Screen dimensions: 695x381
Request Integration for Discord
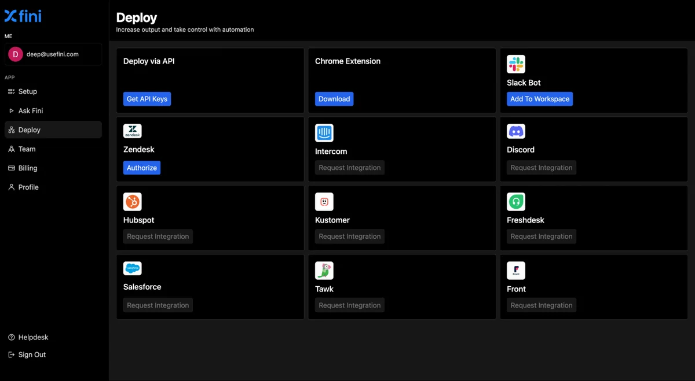click(542, 168)
